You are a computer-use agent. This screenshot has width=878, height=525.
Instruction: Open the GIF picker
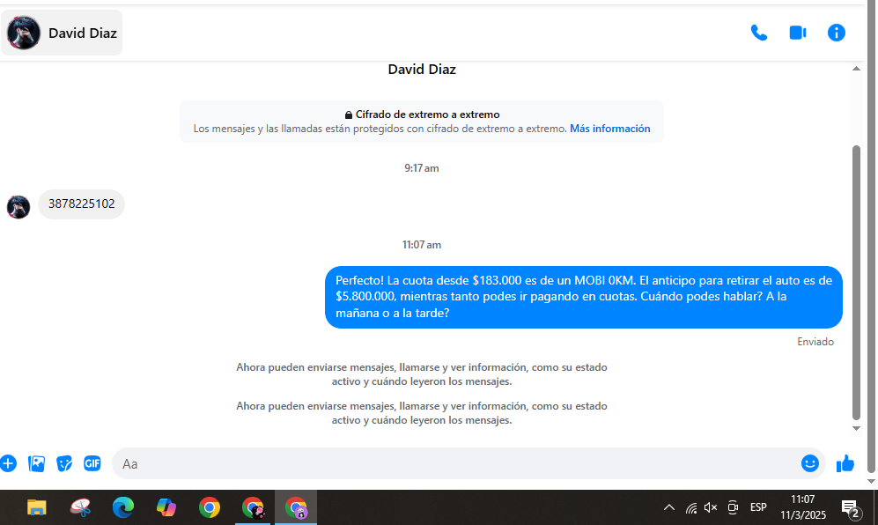(92, 464)
